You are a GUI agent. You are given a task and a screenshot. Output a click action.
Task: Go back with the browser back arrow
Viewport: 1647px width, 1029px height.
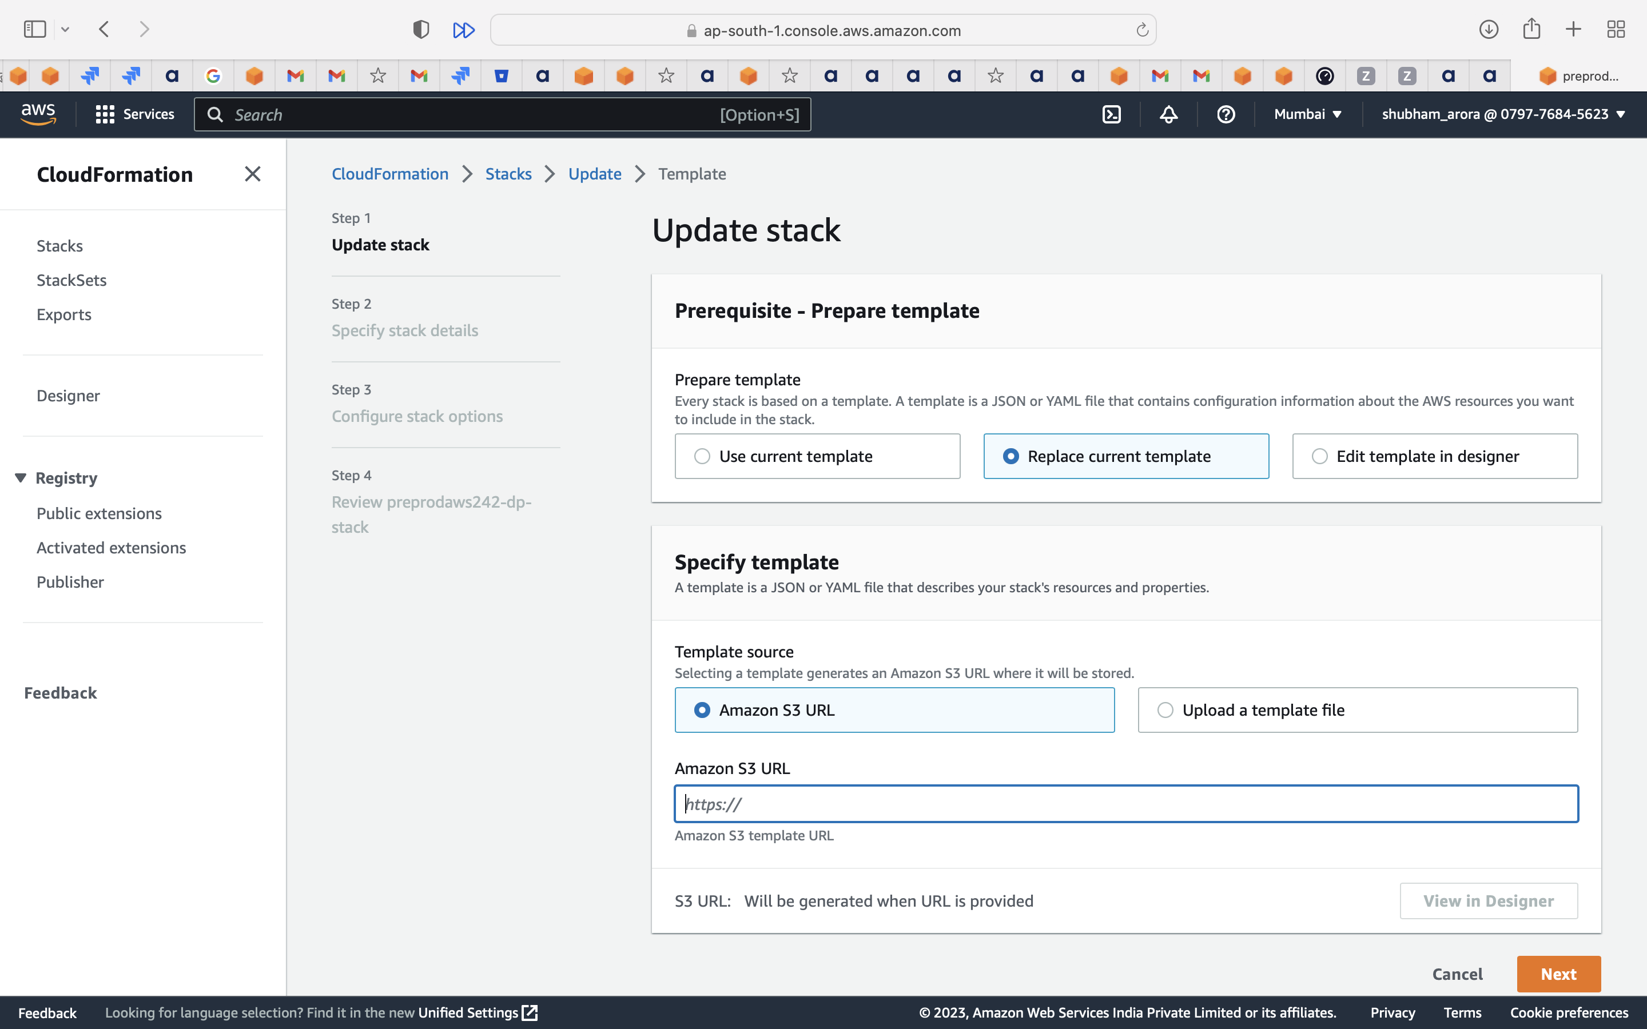104,29
